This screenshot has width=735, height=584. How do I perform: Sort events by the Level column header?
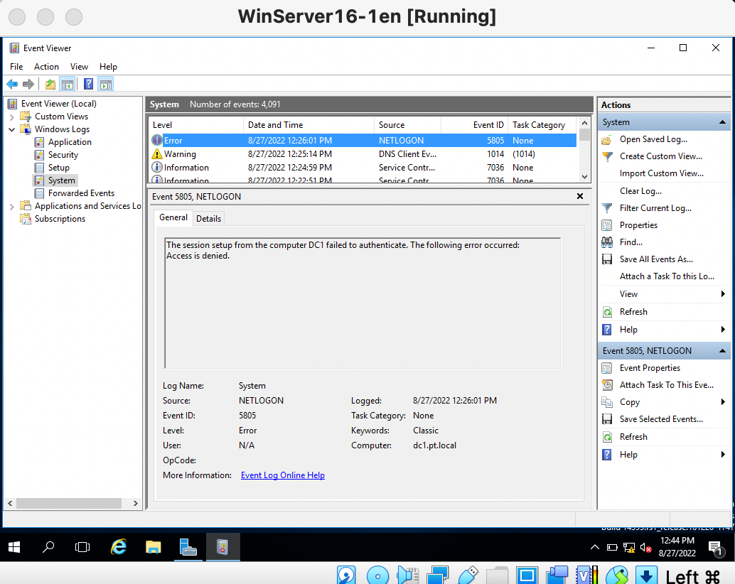(196, 125)
